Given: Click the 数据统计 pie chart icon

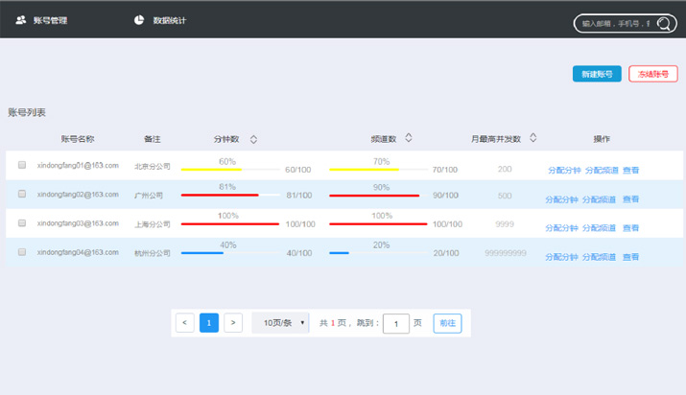Looking at the screenshot, I should pyautogui.click(x=139, y=20).
